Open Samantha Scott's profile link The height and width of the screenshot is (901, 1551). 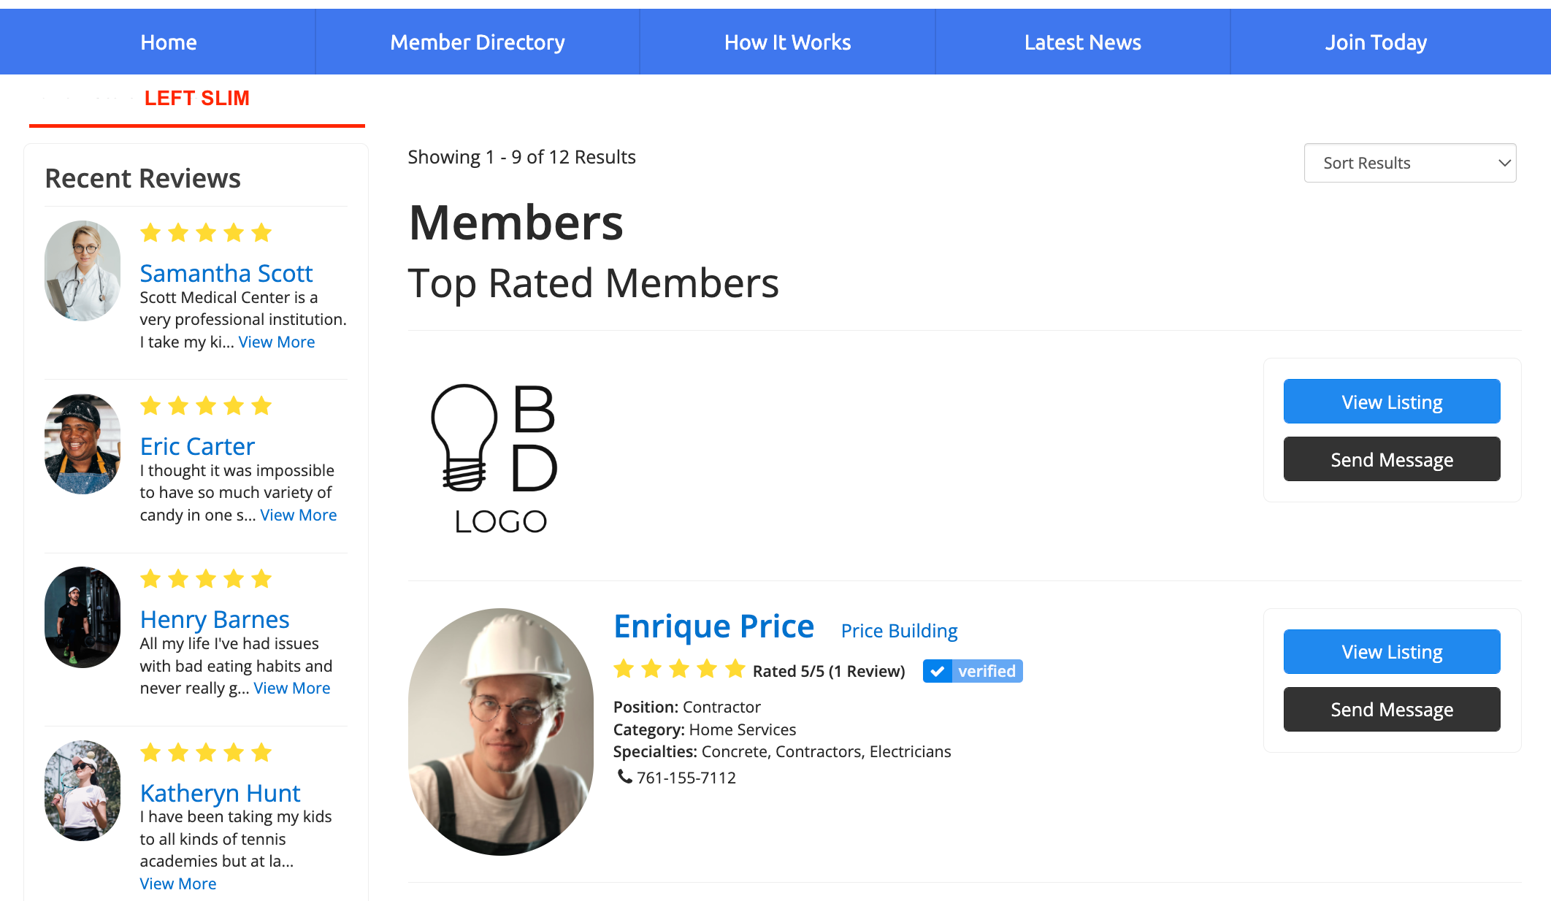click(226, 273)
